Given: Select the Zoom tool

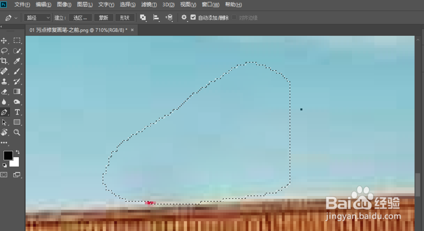Looking at the screenshot, I should (x=17, y=132).
